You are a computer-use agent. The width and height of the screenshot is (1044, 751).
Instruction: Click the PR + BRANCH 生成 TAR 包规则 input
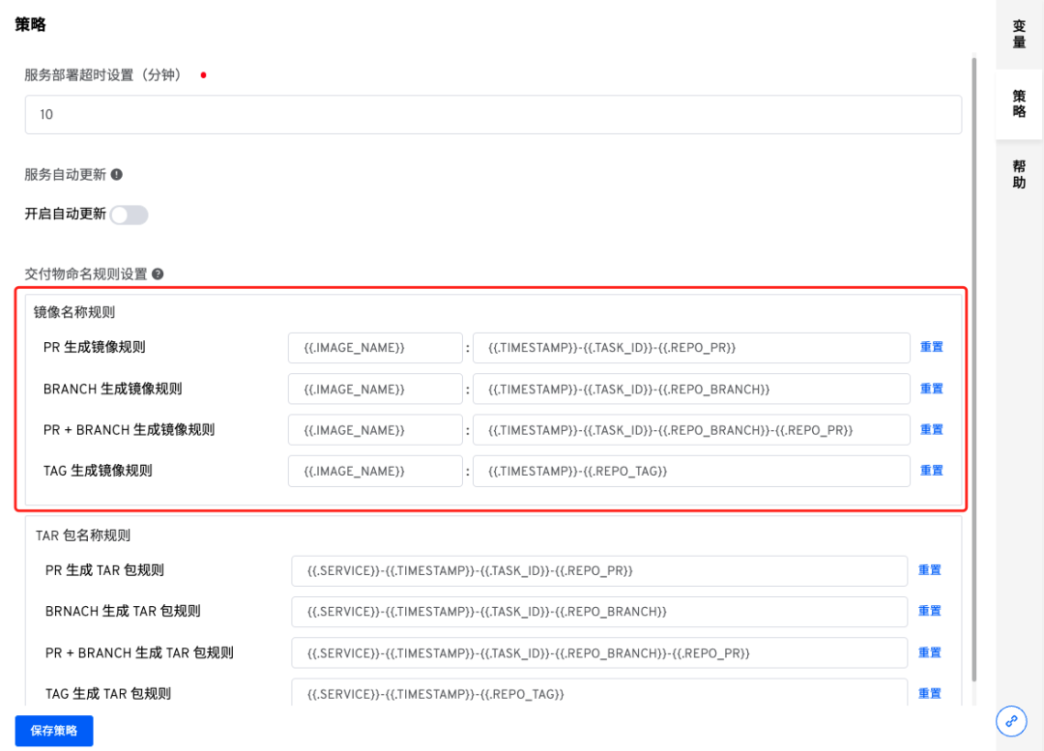tap(599, 653)
